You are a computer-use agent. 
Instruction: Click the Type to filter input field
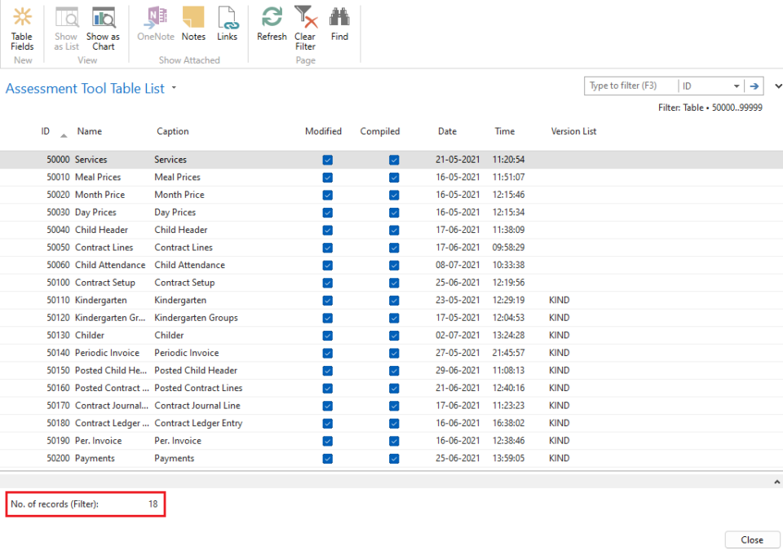628,86
